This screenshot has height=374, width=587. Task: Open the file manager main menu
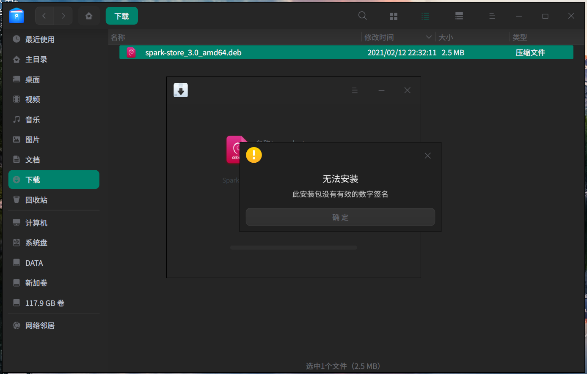492,16
